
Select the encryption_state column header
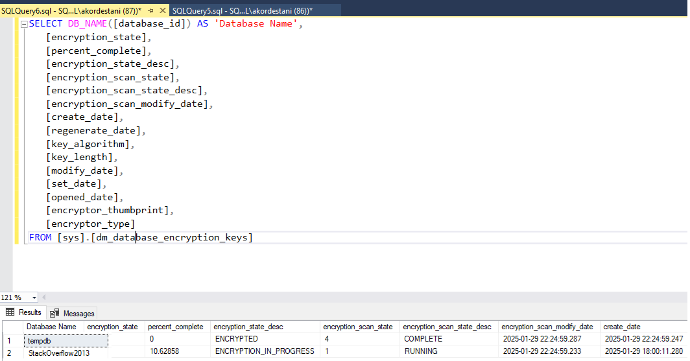[113, 327]
